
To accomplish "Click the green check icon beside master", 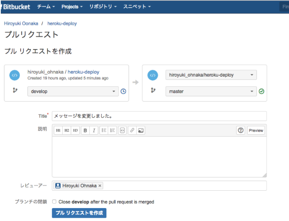I will tap(262, 92).
